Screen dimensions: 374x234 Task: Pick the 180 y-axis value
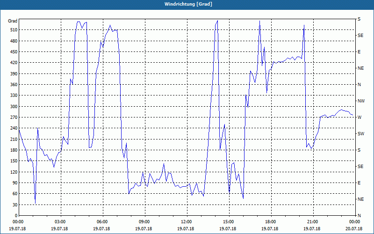[x=14, y=150]
